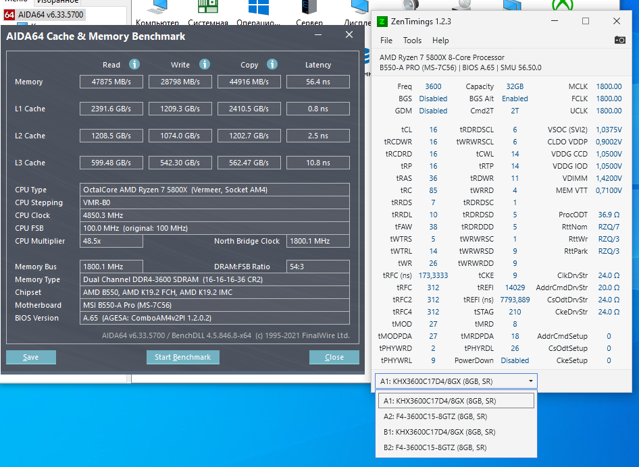The image size is (639, 467).
Task: Click the tRC value 85
Action: coord(433,190)
